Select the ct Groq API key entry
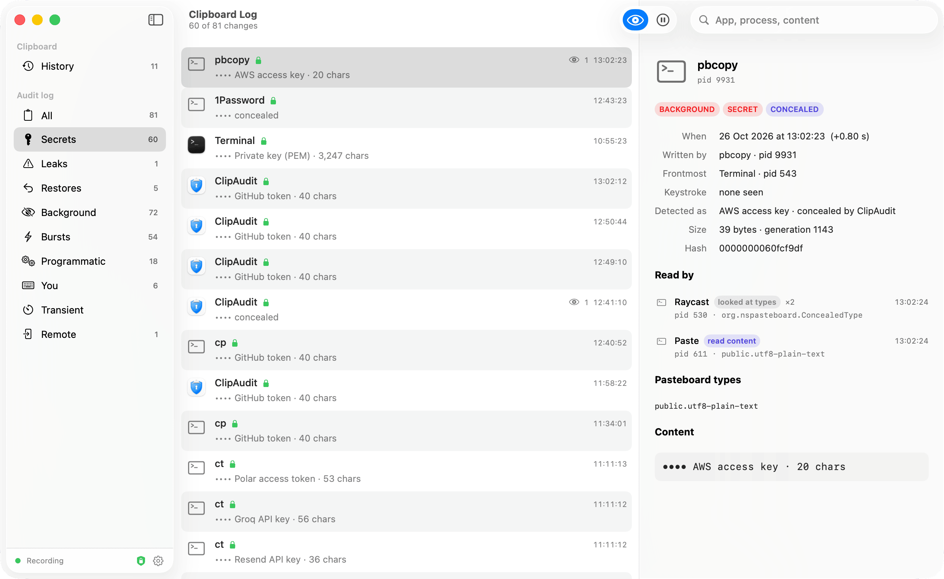 pos(406,512)
